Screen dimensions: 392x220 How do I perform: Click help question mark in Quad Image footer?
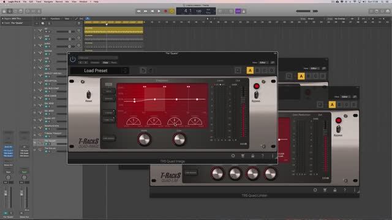tap(263, 156)
